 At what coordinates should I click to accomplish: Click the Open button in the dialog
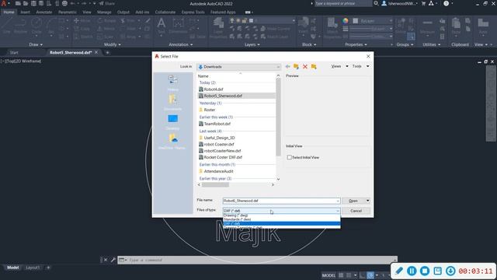(353, 201)
